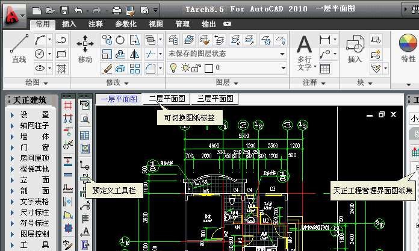
Task: Click the text A icon in the predefined toolbar
Action: click(85, 232)
